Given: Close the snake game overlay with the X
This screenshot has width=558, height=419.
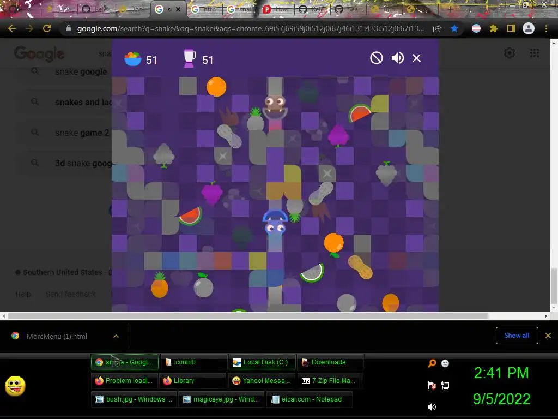Looking at the screenshot, I should tap(416, 58).
